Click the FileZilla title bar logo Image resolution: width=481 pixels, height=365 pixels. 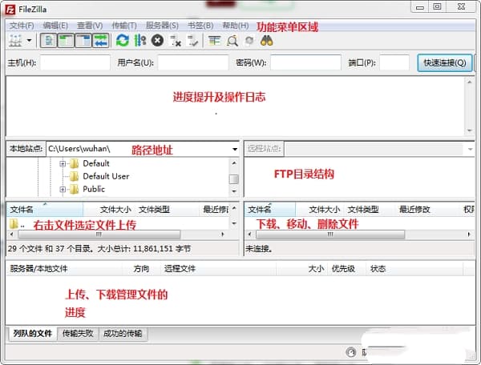[10, 10]
